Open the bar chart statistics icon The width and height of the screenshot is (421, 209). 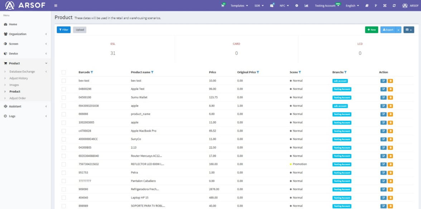(306, 6)
